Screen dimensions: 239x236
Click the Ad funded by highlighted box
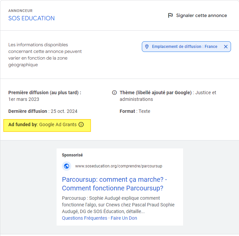[x=47, y=125]
